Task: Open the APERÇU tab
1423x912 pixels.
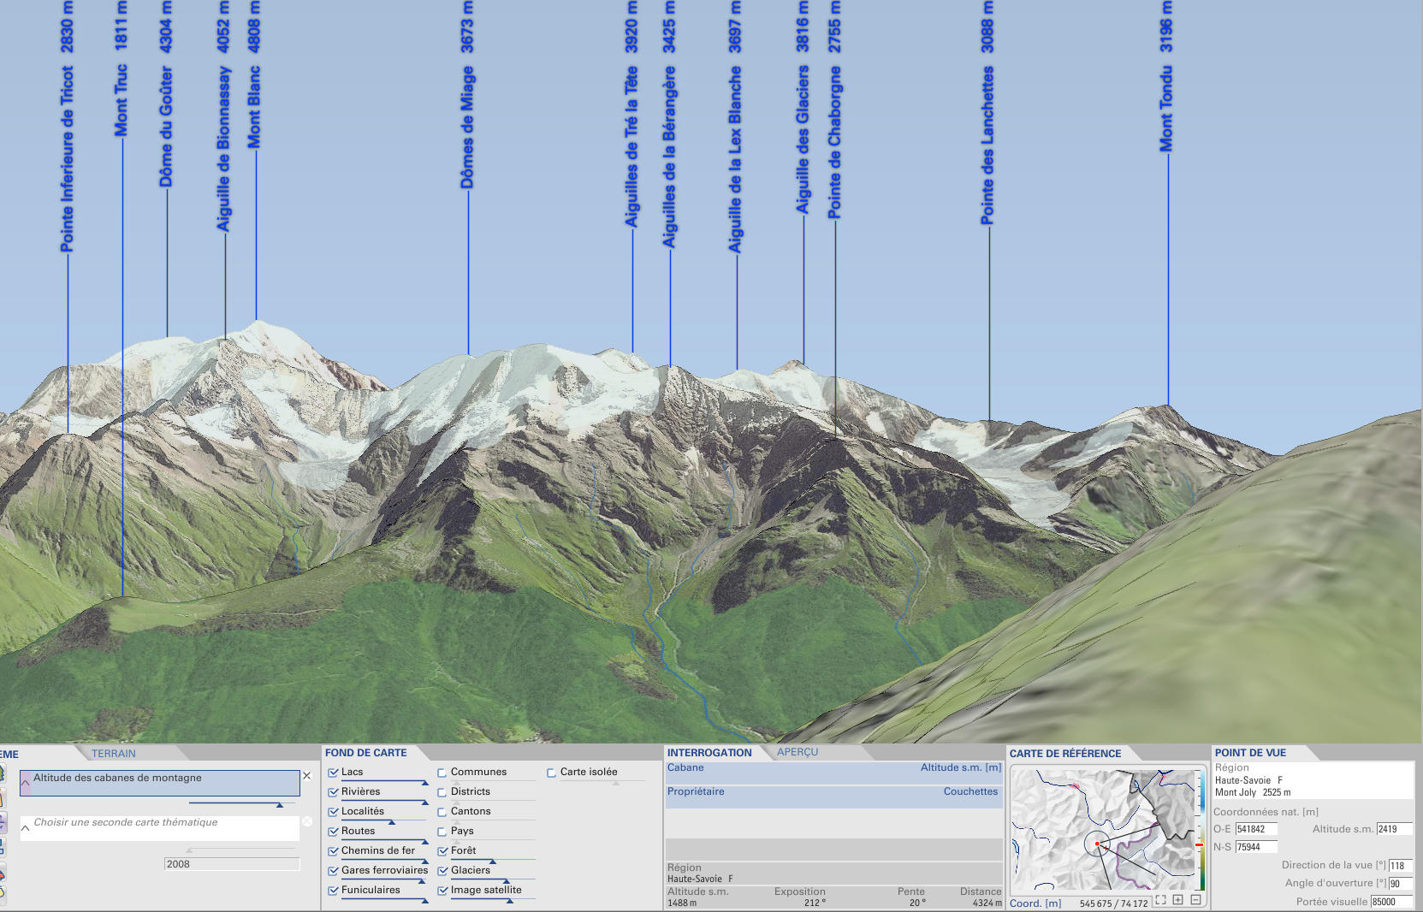Action: (797, 753)
